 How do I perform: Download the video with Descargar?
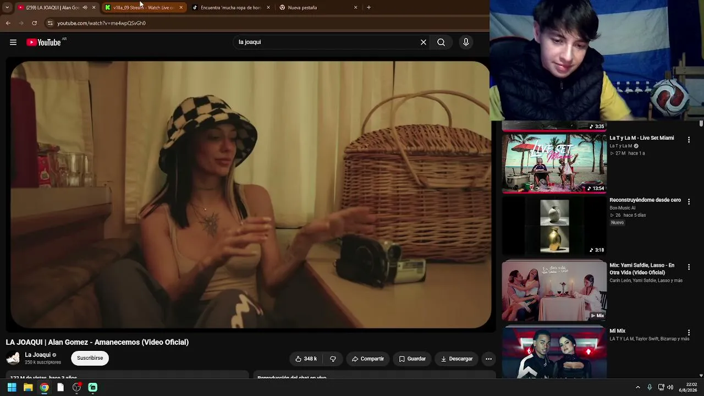tap(457, 359)
